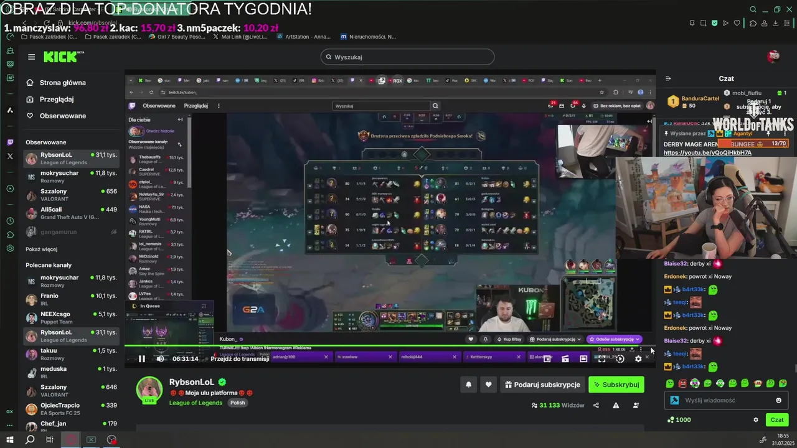
Task: Open the Twitch icon in browser sidebar
Action: (10, 142)
